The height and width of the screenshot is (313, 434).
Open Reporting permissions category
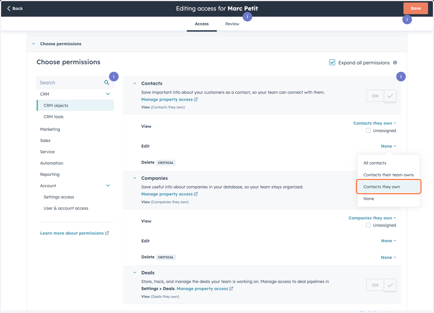(x=50, y=174)
